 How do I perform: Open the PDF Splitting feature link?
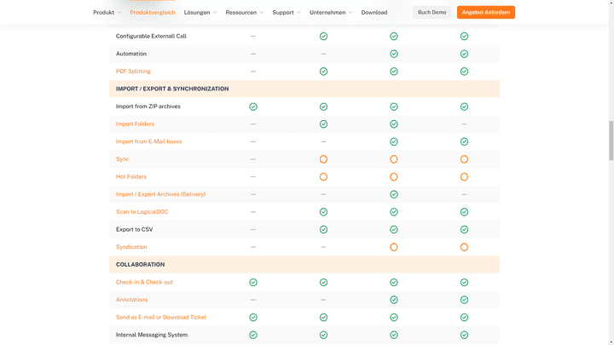click(x=133, y=72)
